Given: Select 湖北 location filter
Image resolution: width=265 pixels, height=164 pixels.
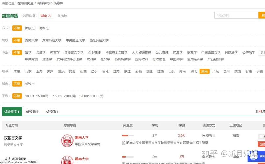Looking at the screenshot, I should point(194,72).
